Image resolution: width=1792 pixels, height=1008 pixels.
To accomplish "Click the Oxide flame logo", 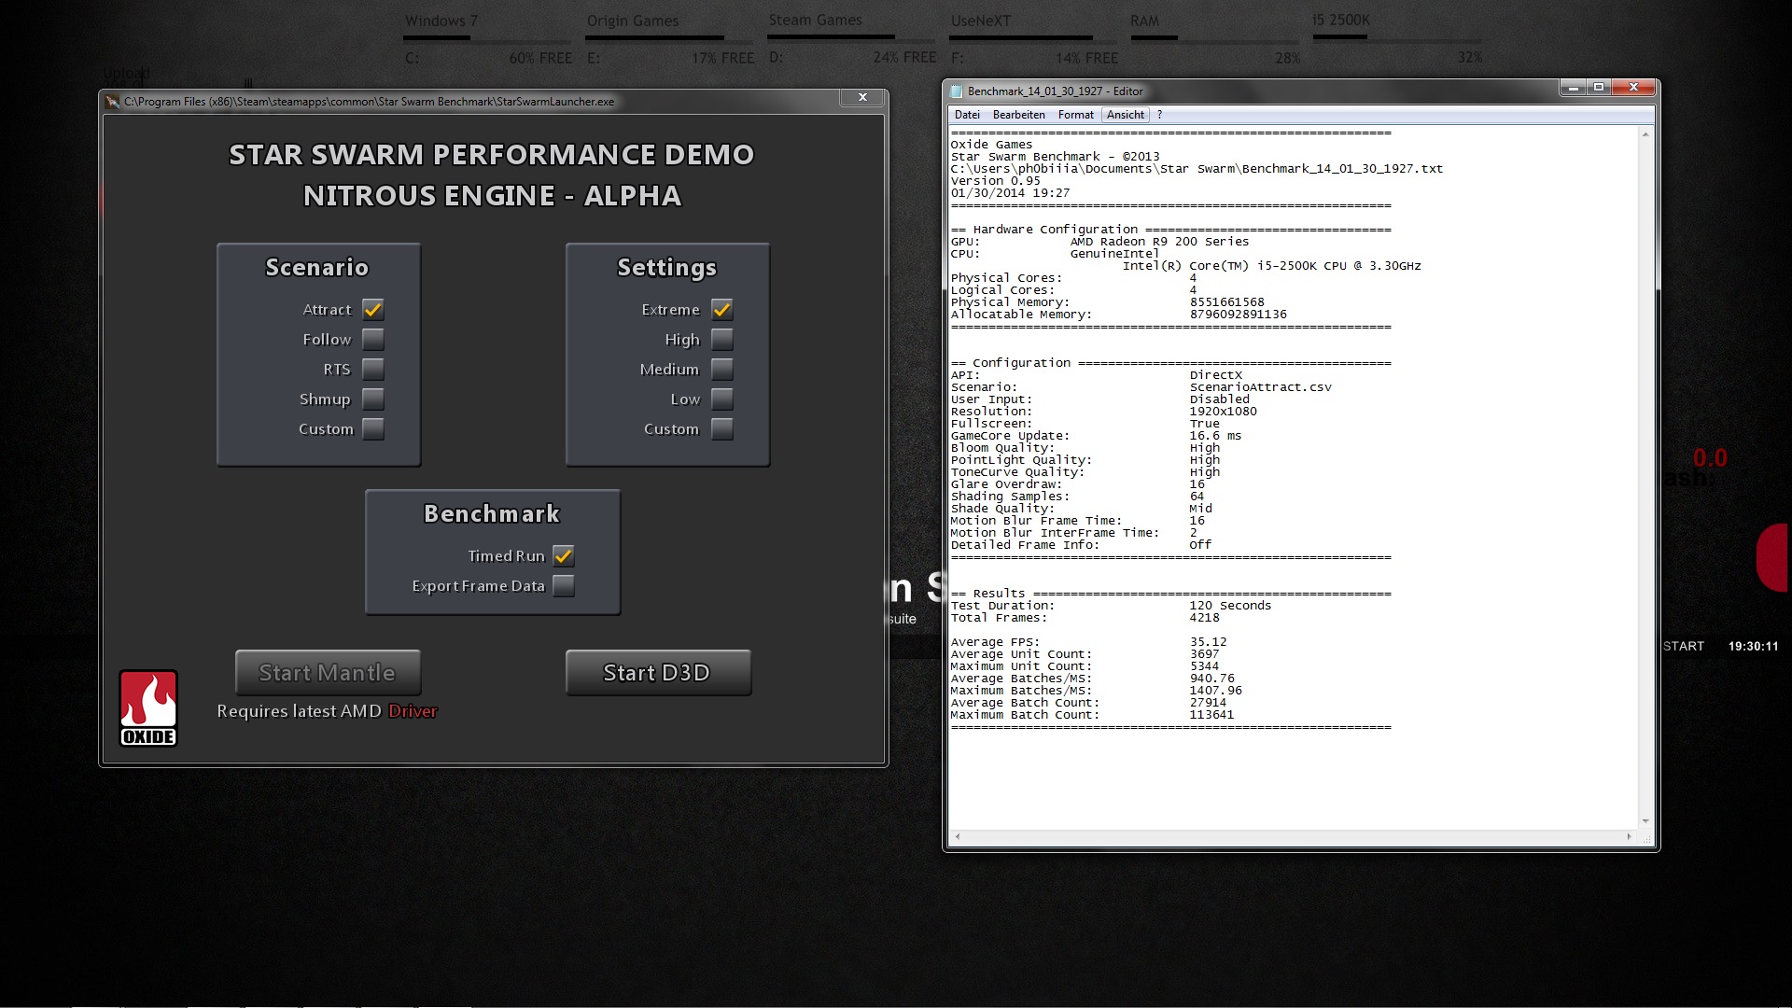I will [148, 707].
